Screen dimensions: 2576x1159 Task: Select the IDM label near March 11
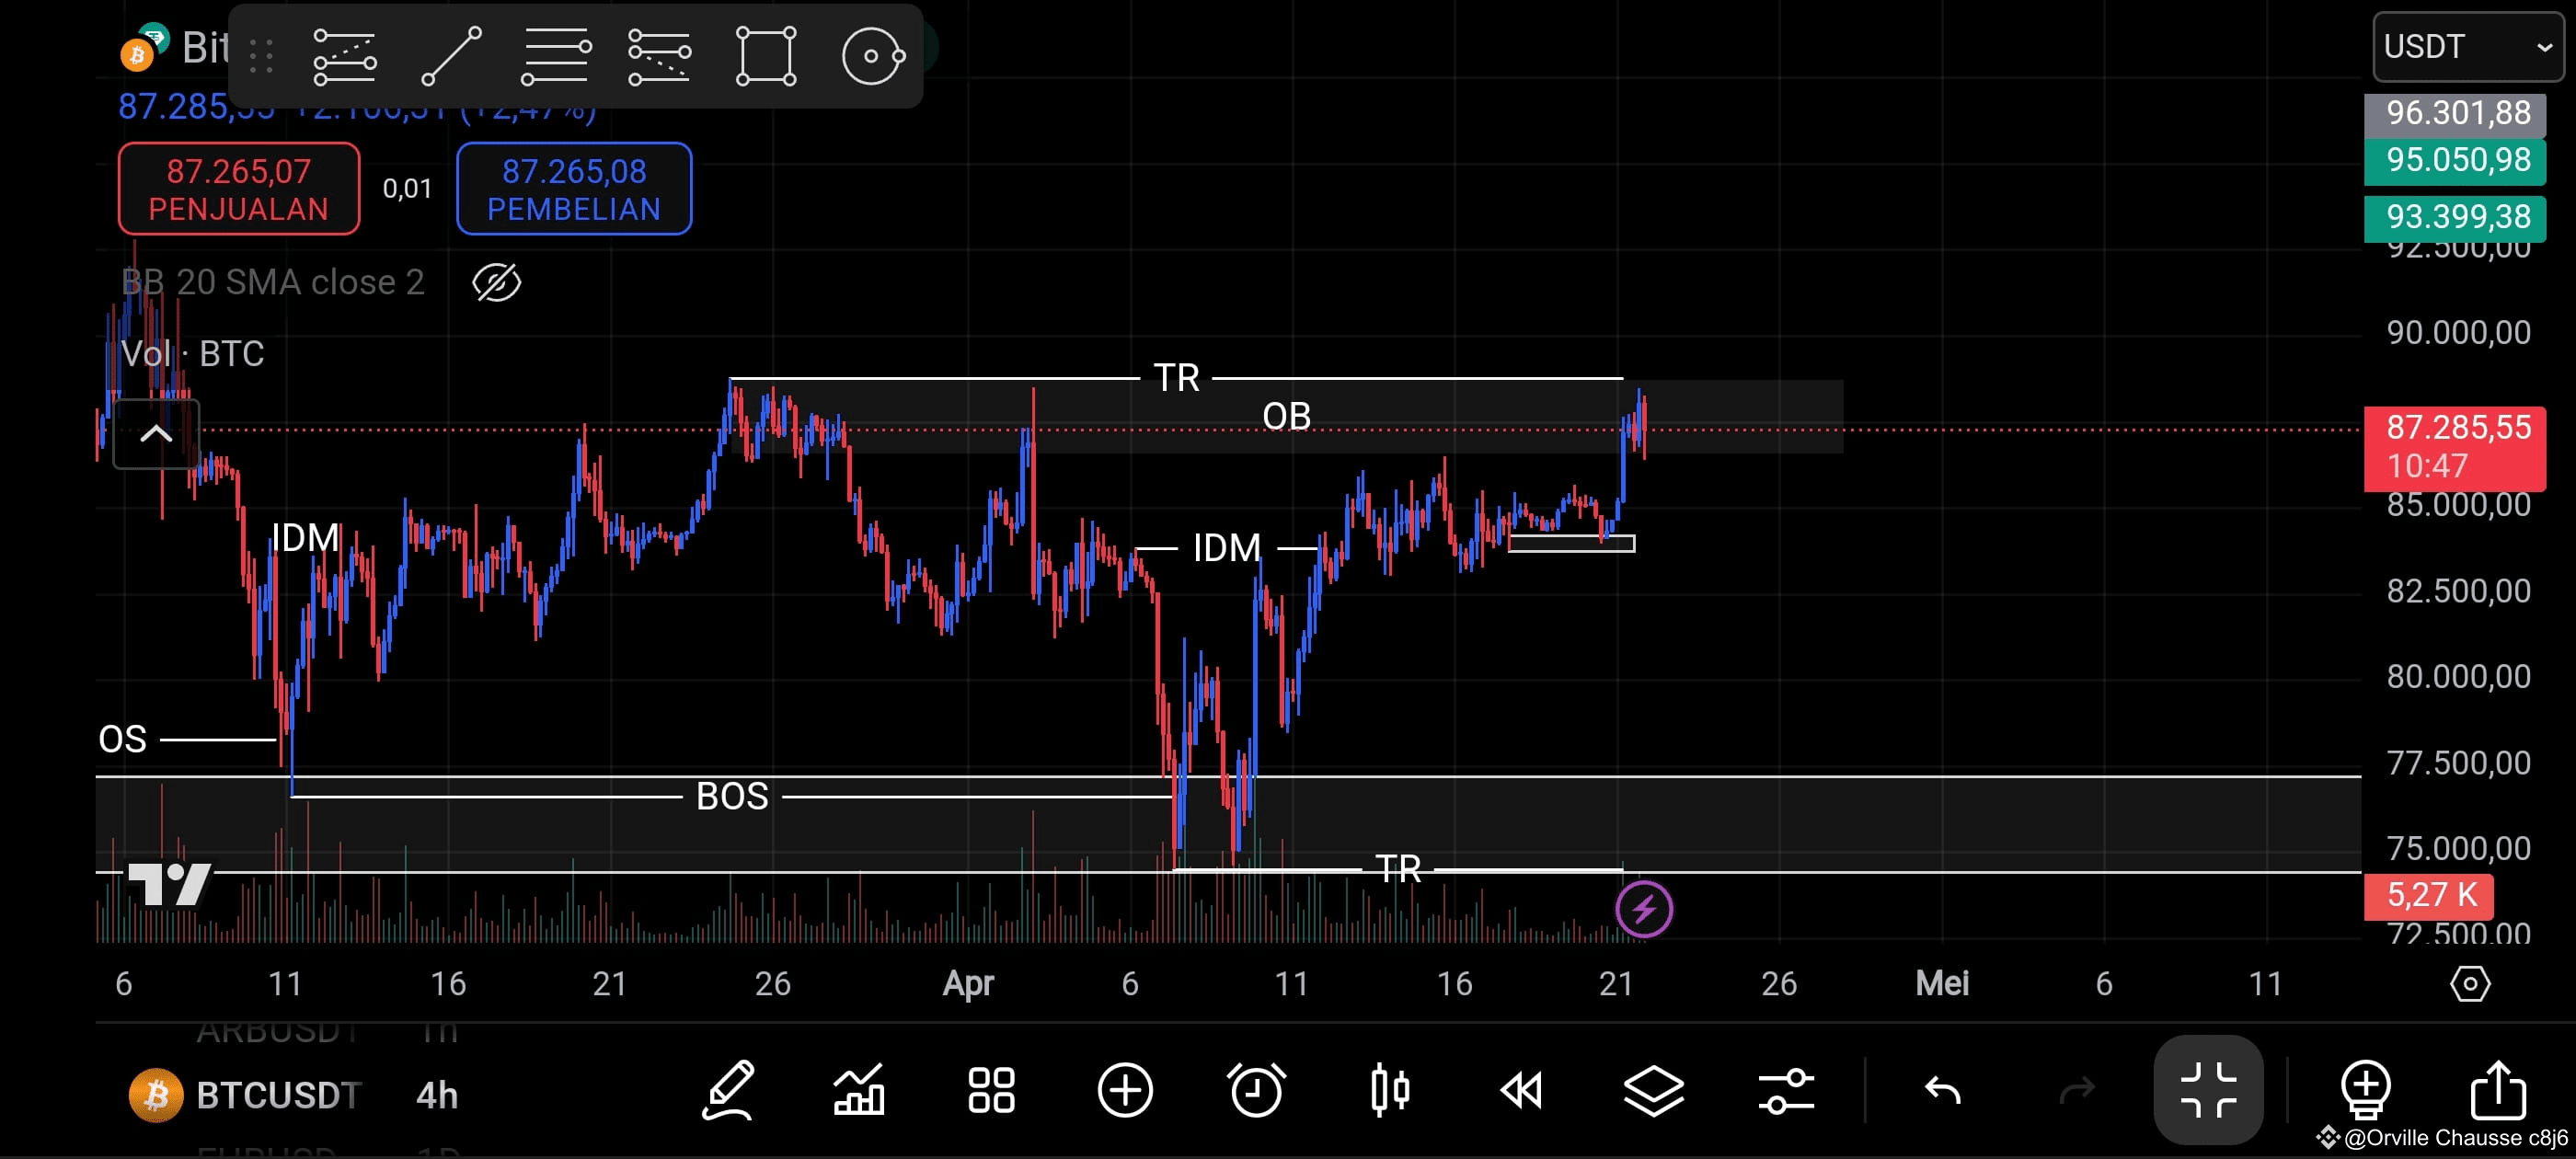click(306, 538)
